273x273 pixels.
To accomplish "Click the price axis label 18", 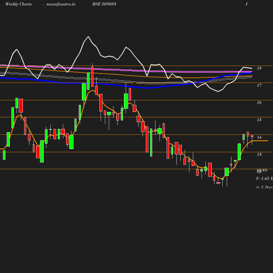I will click(259, 68).
